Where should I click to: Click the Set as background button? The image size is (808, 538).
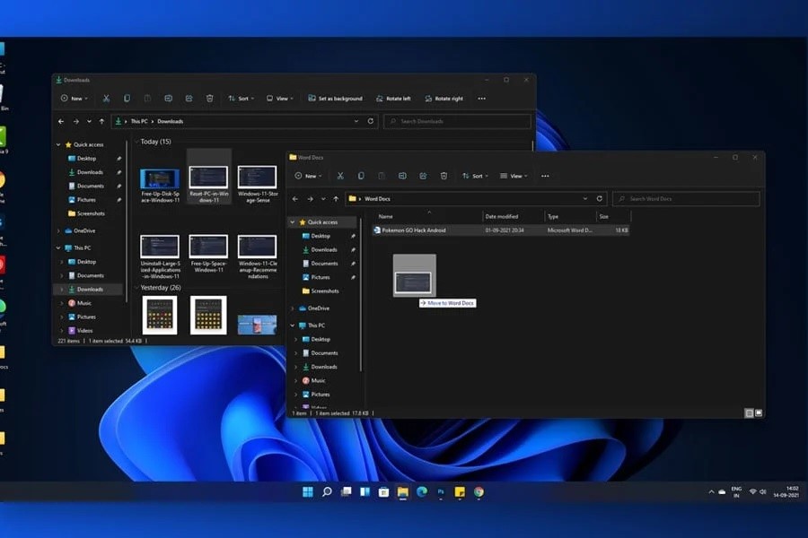[x=335, y=99]
